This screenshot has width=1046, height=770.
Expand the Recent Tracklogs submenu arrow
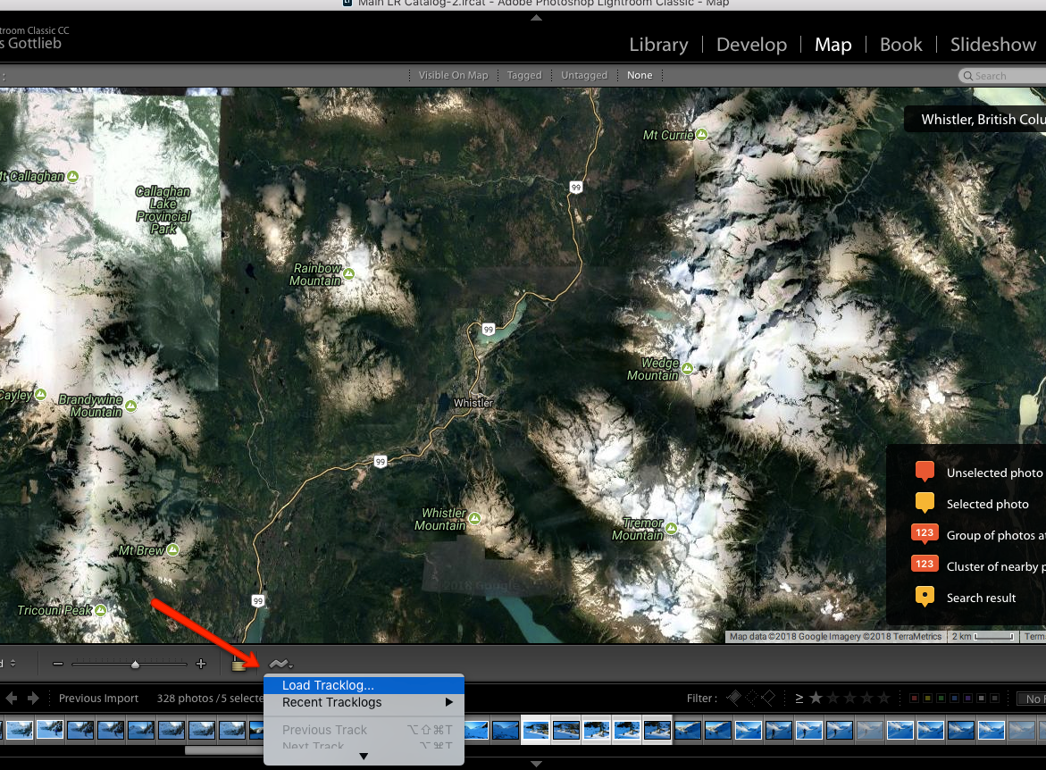click(449, 702)
